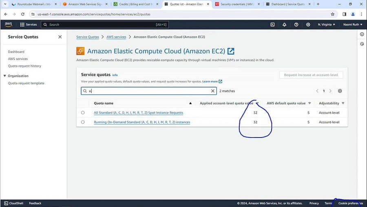
Task: Open the Service quotas Info link
Action: (x=115, y=75)
